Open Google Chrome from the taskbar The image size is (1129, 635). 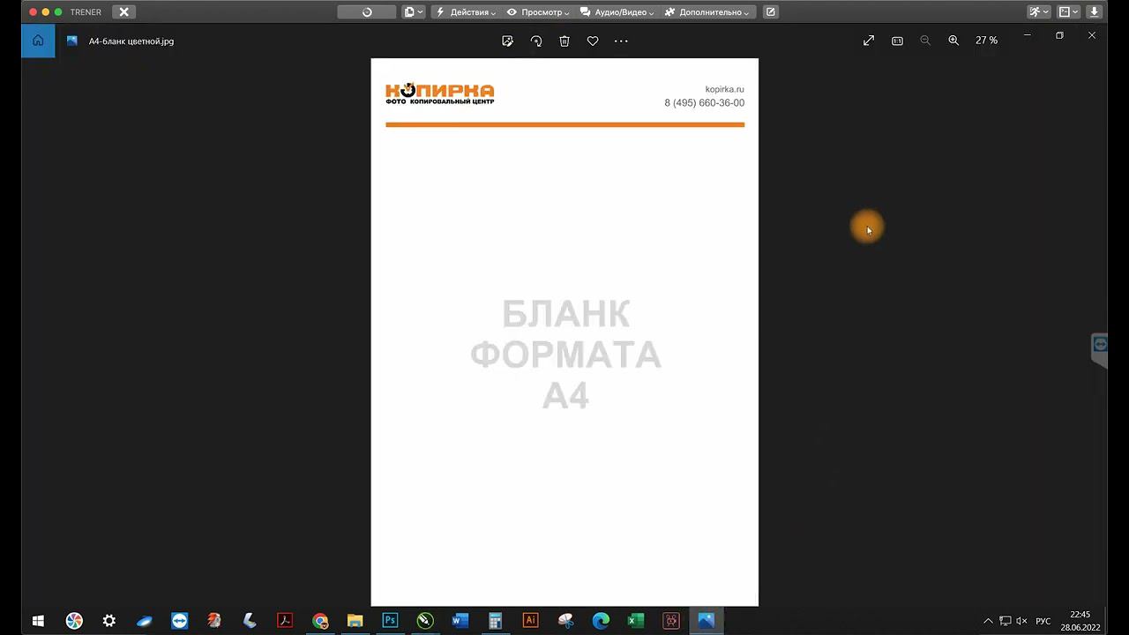click(320, 621)
